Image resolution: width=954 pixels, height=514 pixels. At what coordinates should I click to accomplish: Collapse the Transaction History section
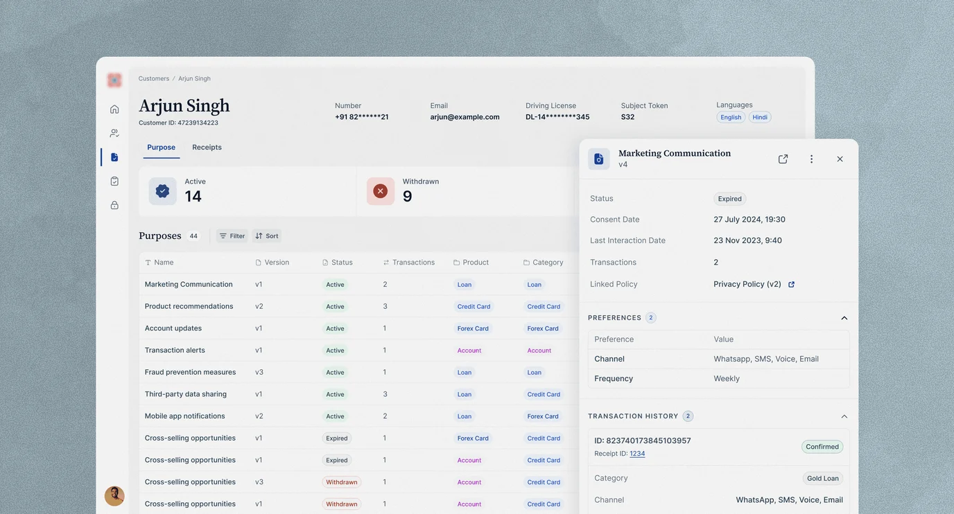click(x=844, y=416)
